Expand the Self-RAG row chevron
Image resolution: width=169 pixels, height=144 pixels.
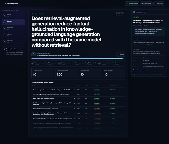pyautogui.click(x=74, y=104)
